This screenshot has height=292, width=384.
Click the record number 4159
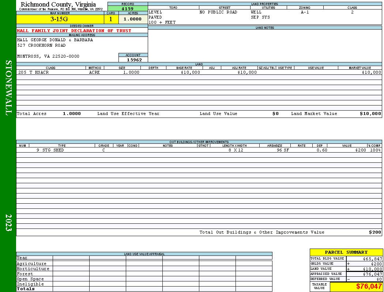[x=128, y=8]
